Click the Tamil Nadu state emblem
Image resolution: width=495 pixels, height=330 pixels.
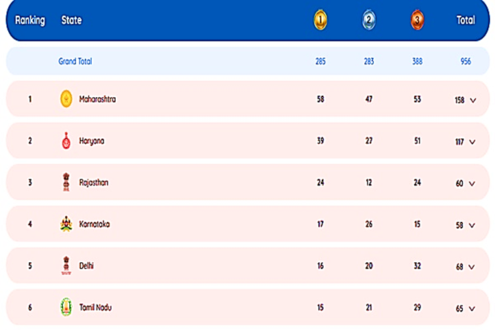coord(66,307)
